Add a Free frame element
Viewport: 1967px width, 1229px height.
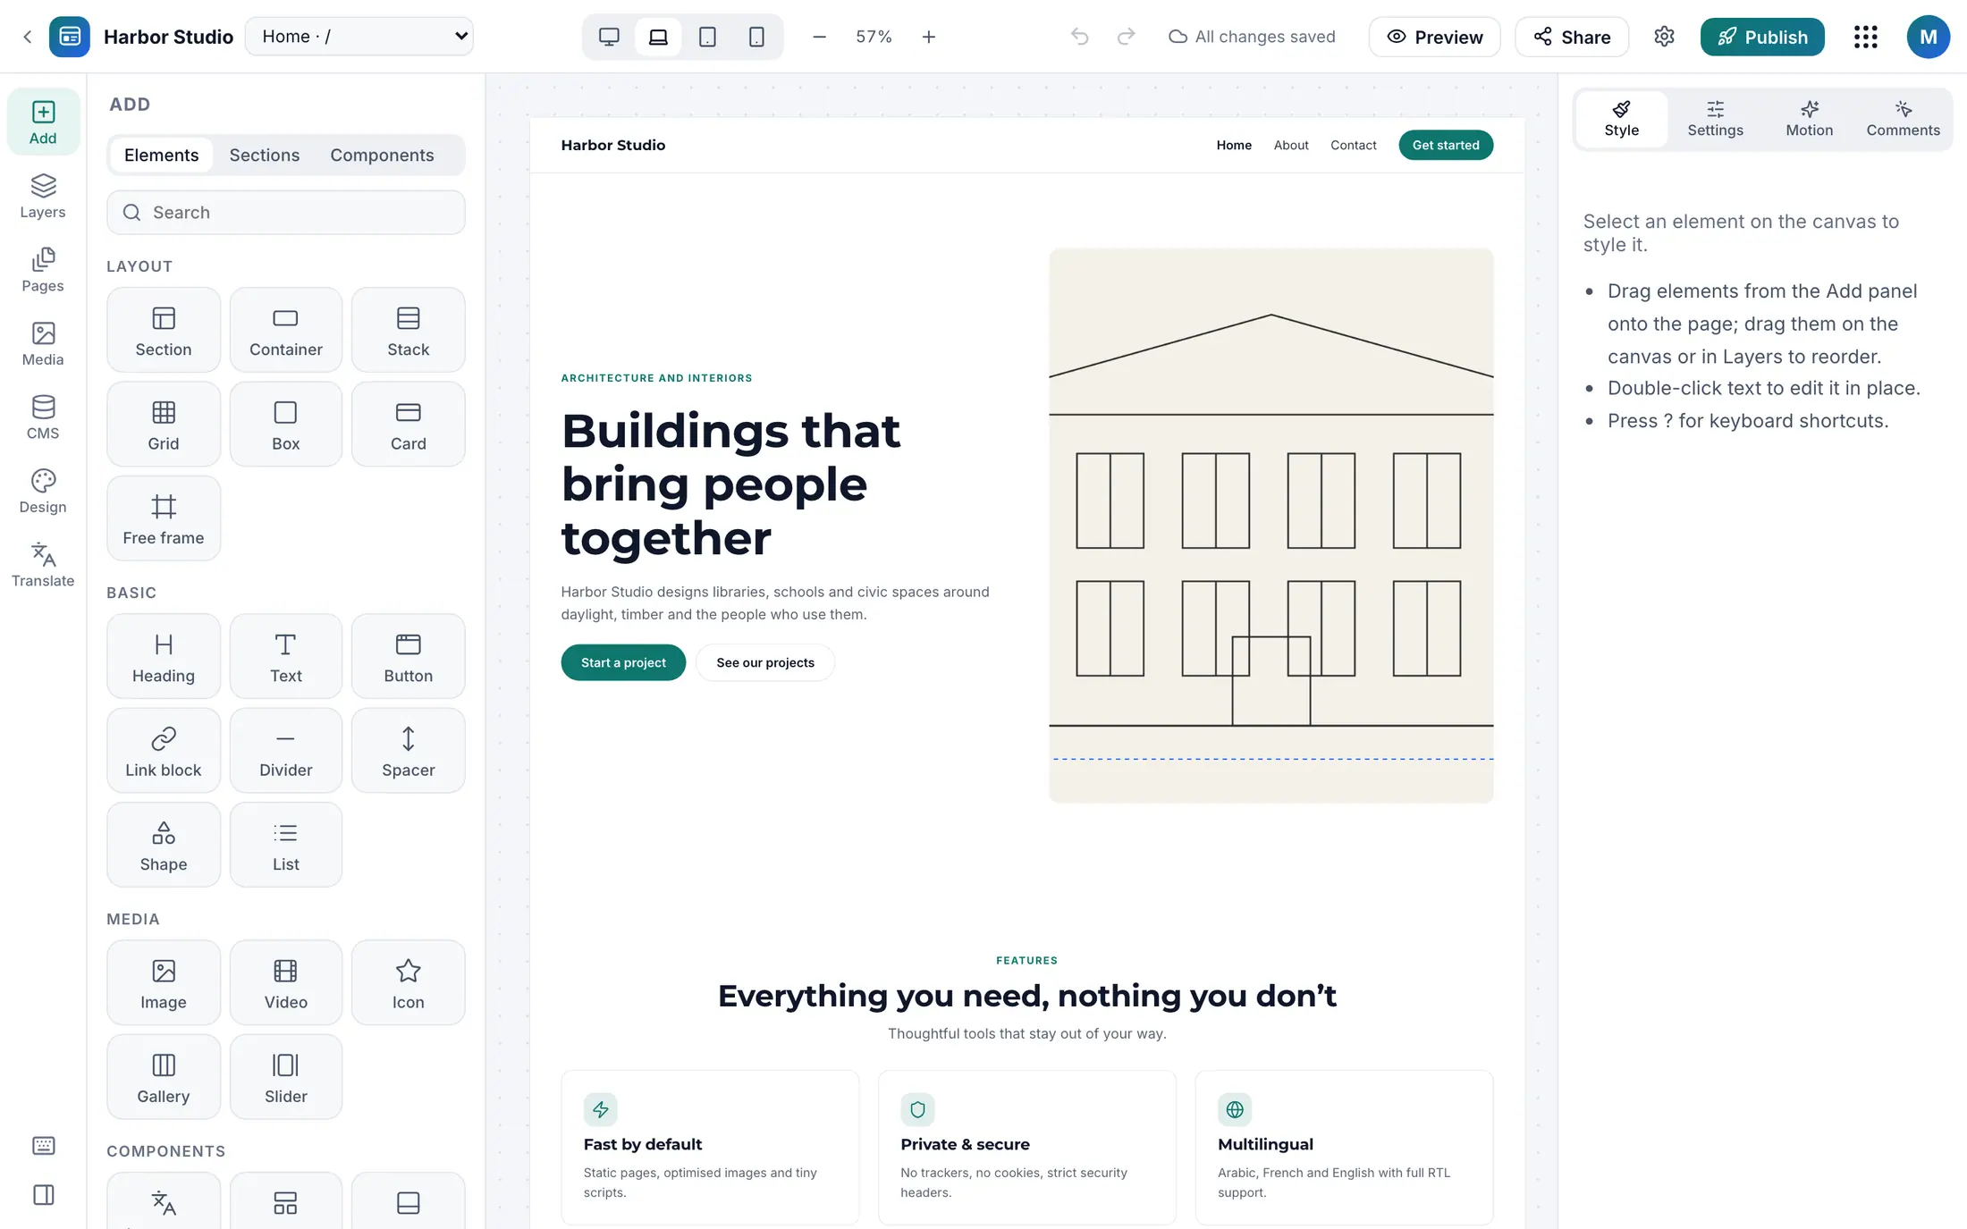pos(164,518)
